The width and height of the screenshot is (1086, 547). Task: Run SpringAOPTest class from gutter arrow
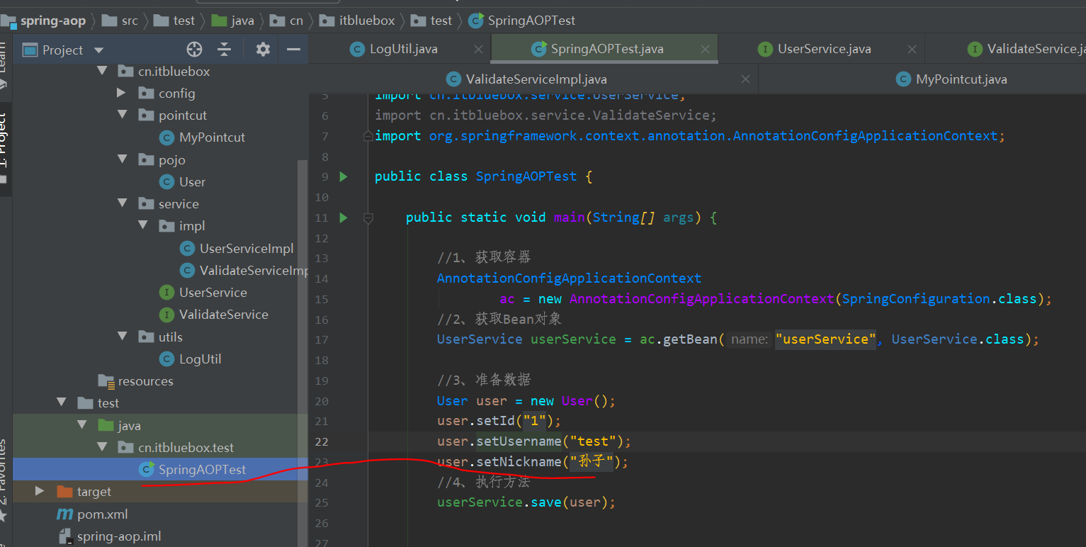click(344, 176)
